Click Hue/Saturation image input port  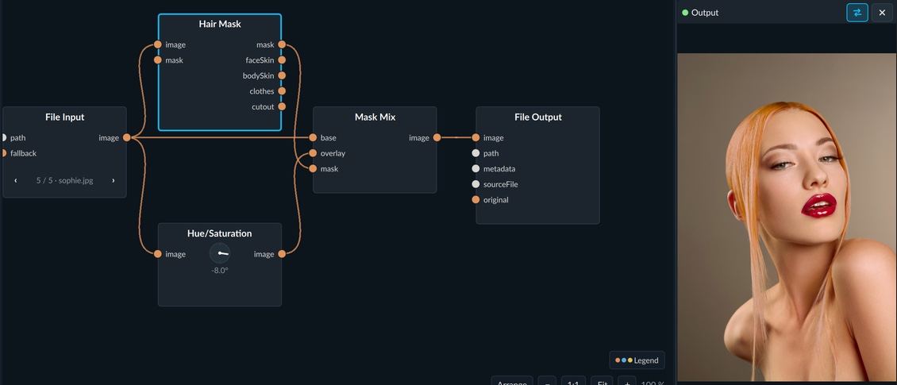click(158, 254)
